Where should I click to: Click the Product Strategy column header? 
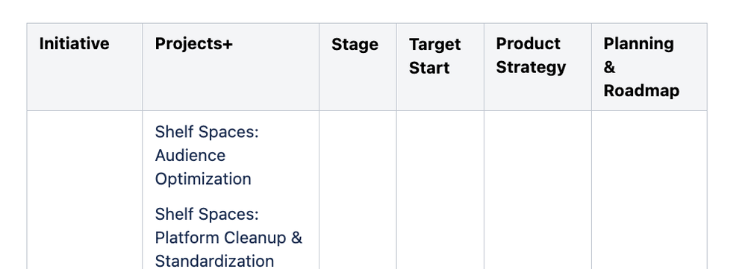tap(537, 67)
